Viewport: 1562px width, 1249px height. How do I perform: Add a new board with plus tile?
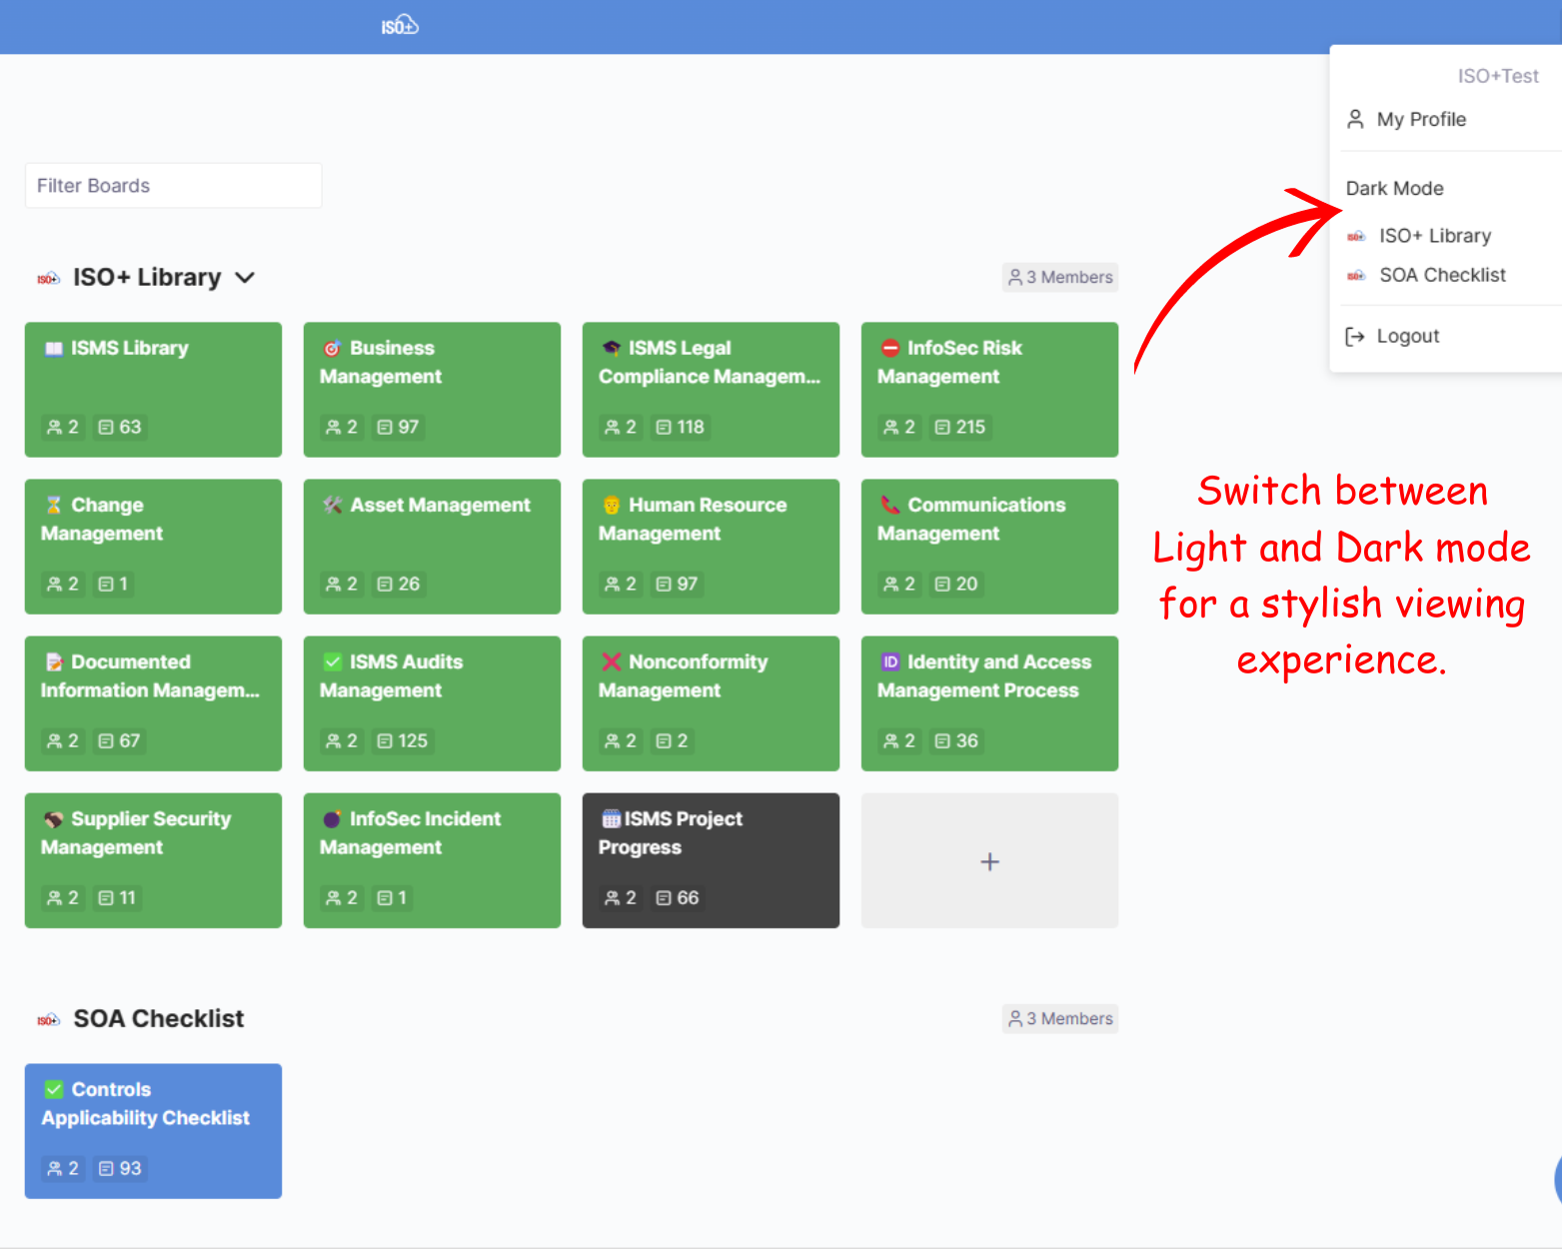tap(989, 861)
